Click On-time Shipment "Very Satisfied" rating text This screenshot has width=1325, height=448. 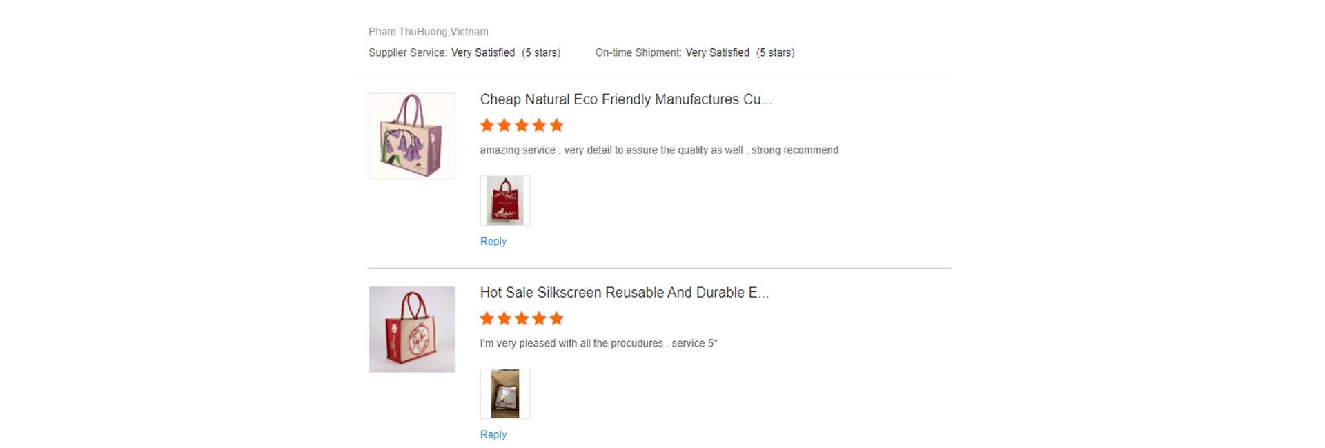[717, 52]
